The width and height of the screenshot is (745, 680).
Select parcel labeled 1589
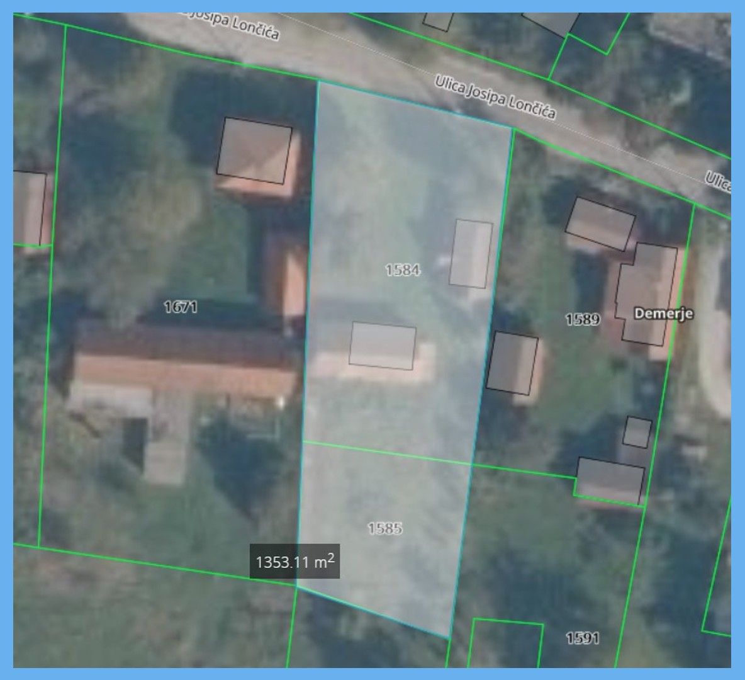(x=583, y=319)
